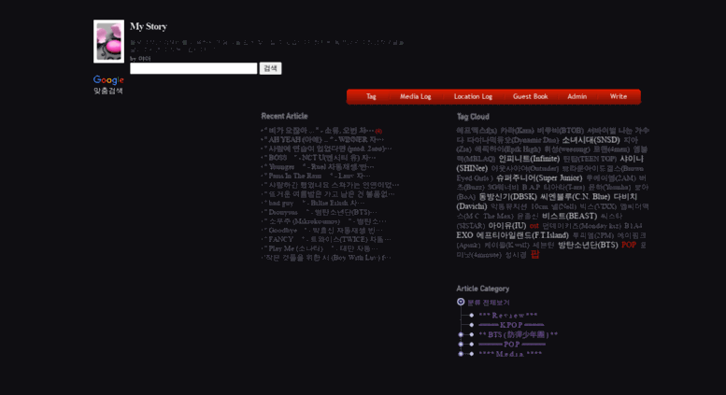Image resolution: width=726 pixels, height=395 pixels.
Task: Select the 비스트(BEAST) tag
Action: pos(570,216)
